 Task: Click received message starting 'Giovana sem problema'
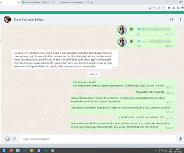tap(65, 60)
